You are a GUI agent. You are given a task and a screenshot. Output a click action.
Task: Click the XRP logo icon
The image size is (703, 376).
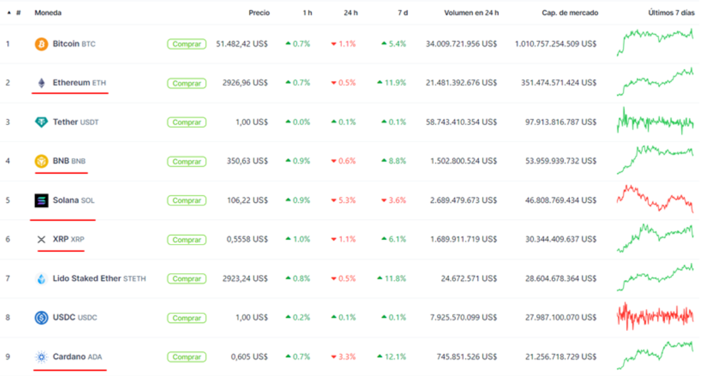pyautogui.click(x=41, y=239)
